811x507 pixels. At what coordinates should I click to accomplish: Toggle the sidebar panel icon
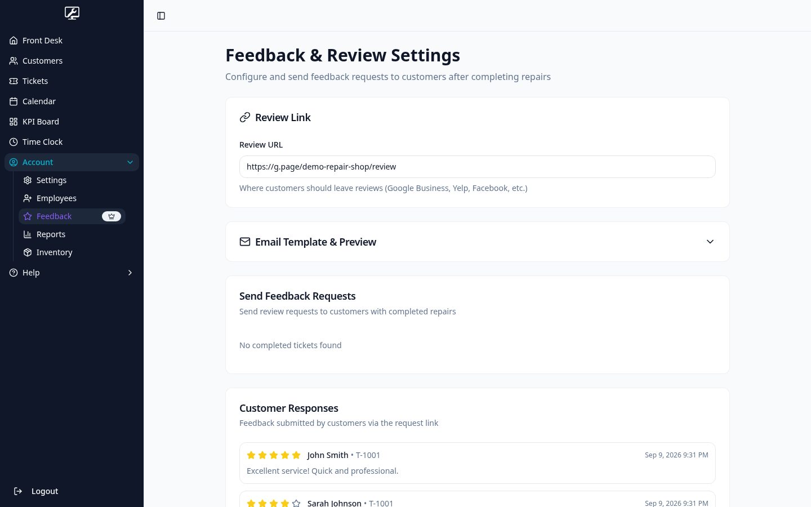click(161, 16)
